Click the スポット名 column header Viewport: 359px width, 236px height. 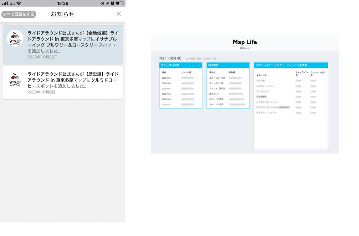262,75
